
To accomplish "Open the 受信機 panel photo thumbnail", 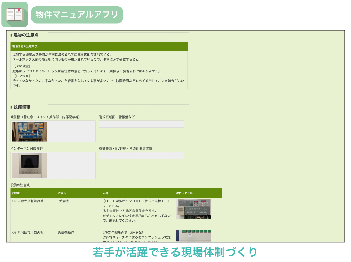I will click(30, 132).
